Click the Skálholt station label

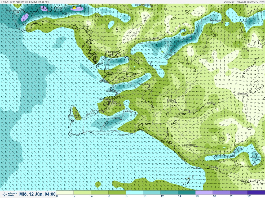171,101
